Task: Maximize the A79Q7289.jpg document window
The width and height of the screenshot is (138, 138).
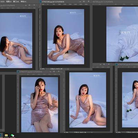Action: tap(84, 2)
